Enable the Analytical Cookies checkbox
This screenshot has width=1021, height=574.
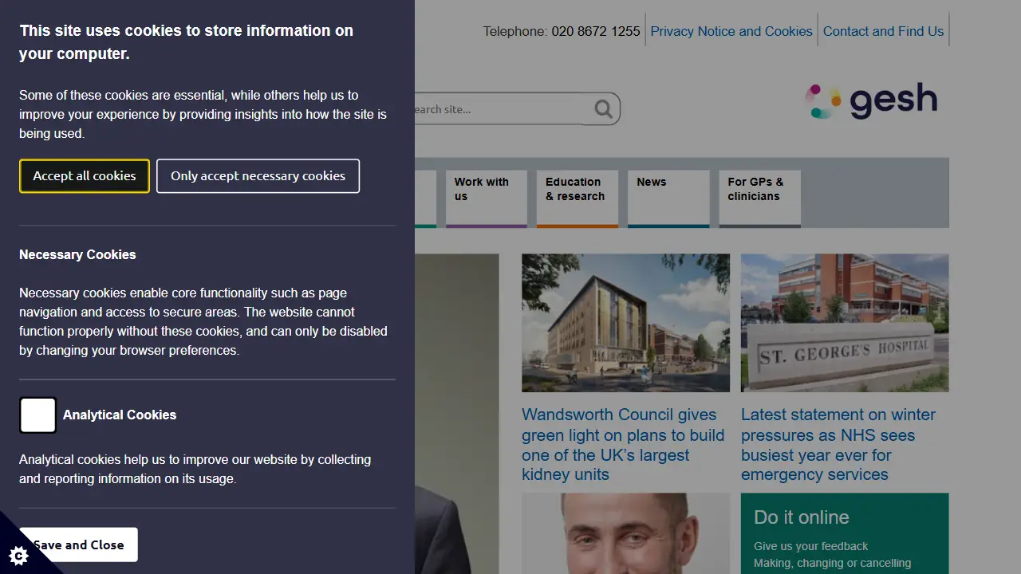tap(37, 415)
